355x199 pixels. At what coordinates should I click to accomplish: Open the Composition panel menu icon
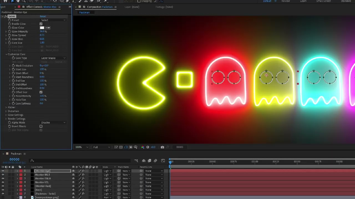coord(115,7)
